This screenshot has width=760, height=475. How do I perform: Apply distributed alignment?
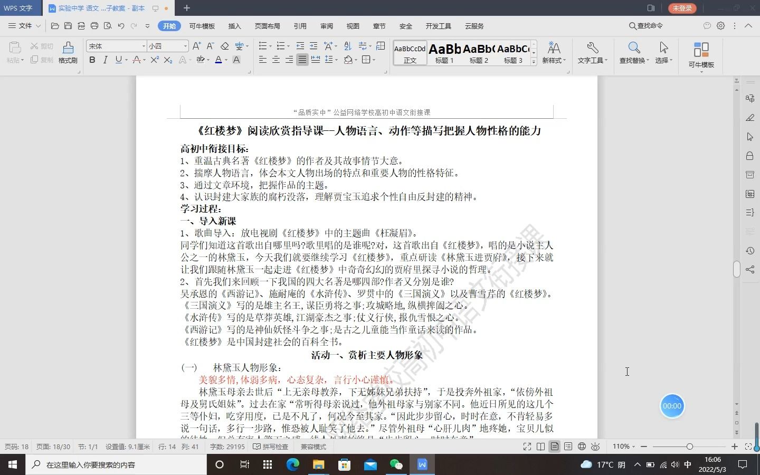316,60
